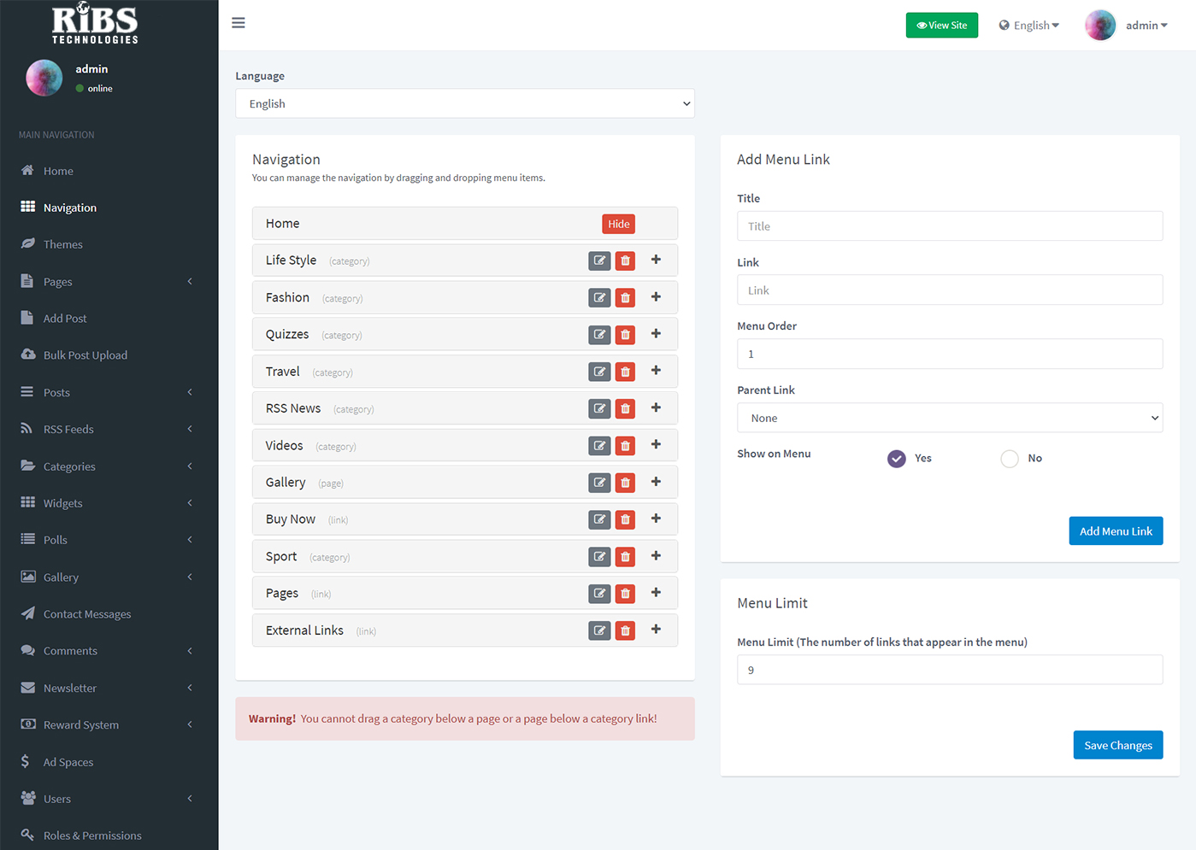Screen dimensions: 1196x850
Task: Click edit icon for Life Style
Action: (599, 261)
